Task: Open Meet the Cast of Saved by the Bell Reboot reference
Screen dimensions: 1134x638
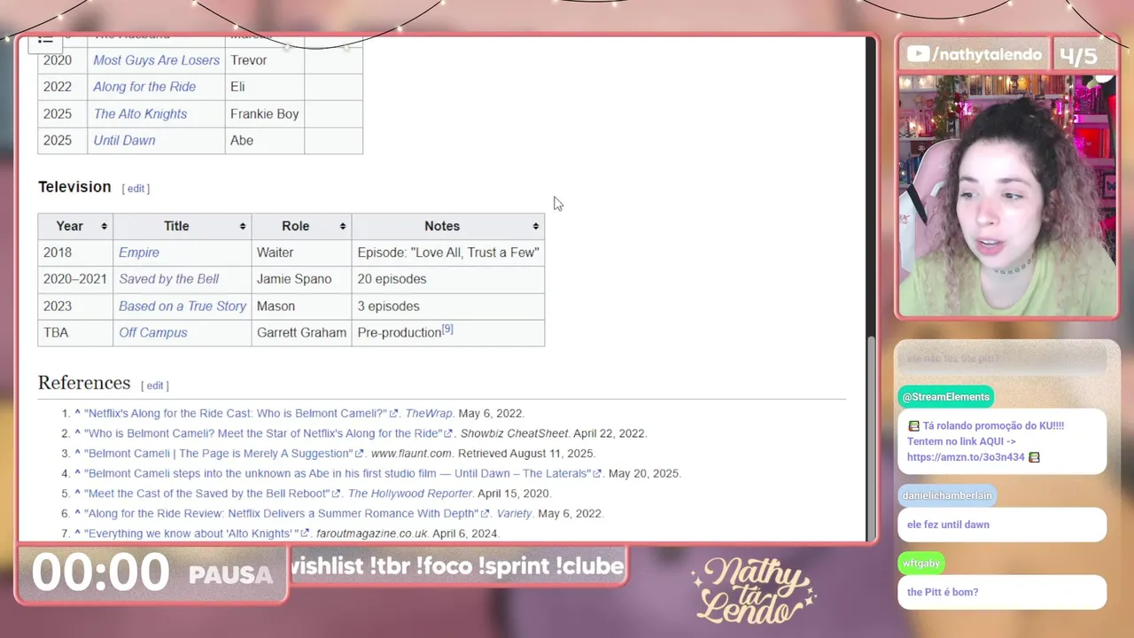Action: click(206, 494)
